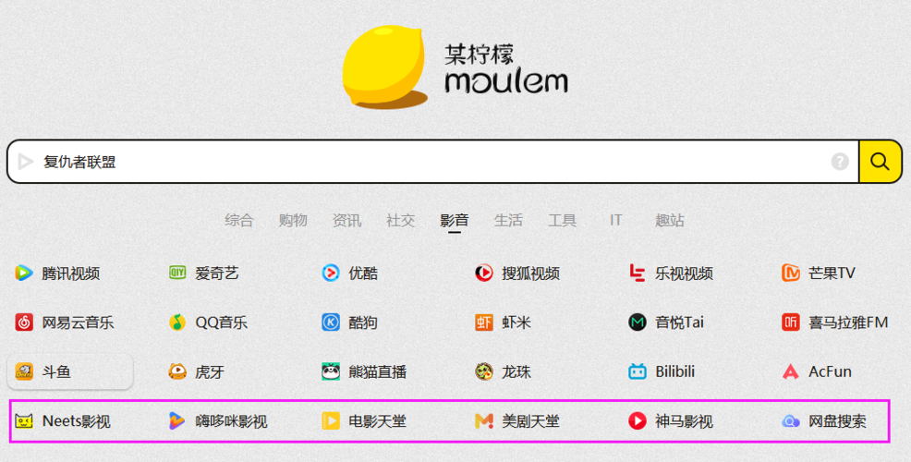Click the Panda Live (熊猫直播) icon

pos(331,371)
